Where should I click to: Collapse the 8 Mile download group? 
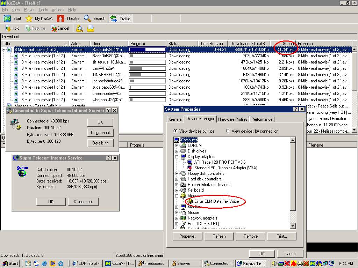click(3, 50)
